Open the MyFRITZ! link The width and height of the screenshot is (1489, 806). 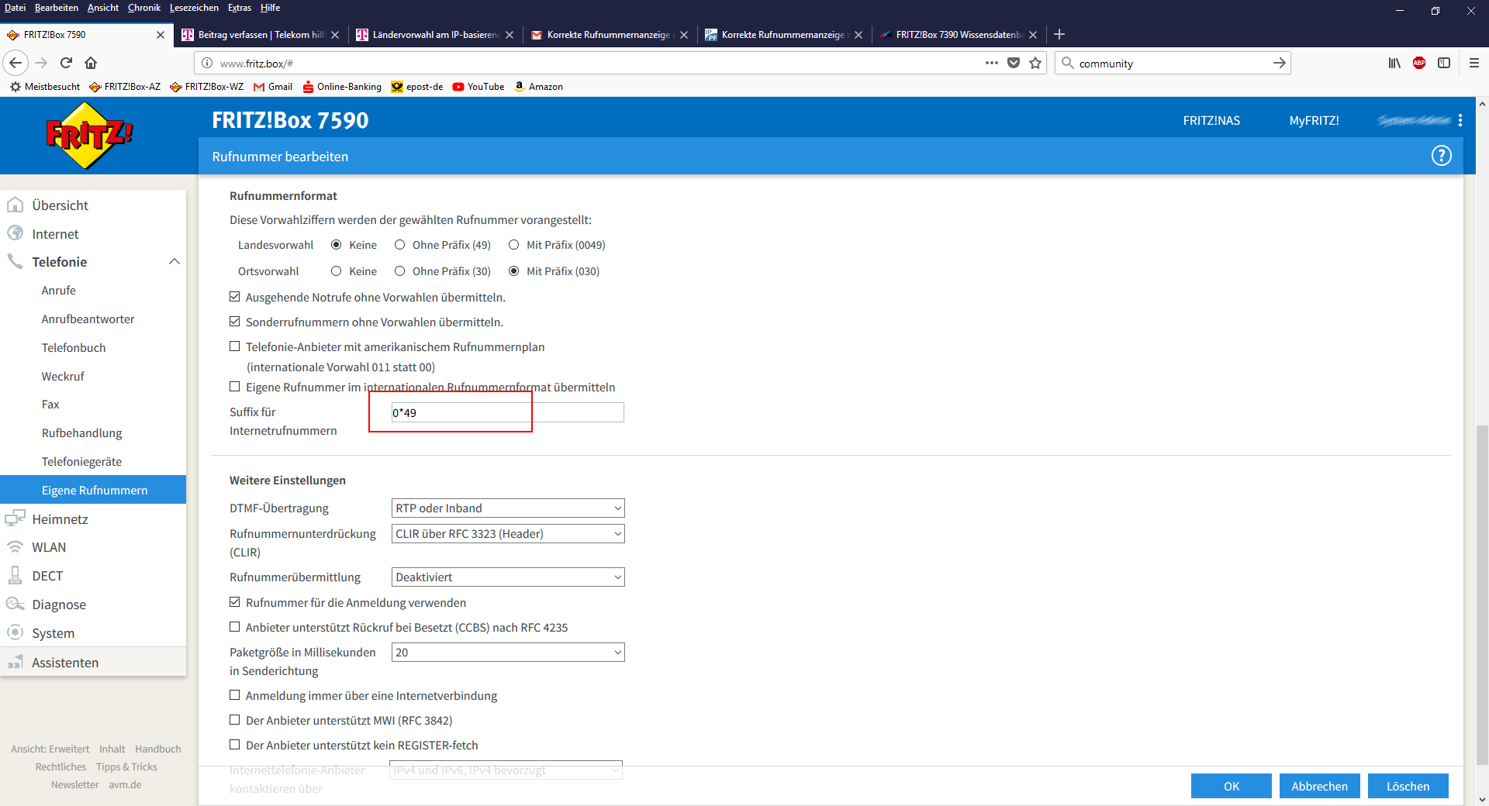1315,120
